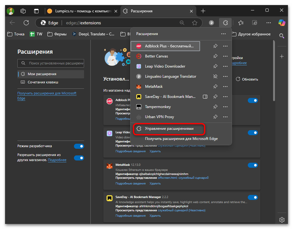Open Tampermonkey from extensions list
Screen dimensions: 293x229
click(165, 107)
